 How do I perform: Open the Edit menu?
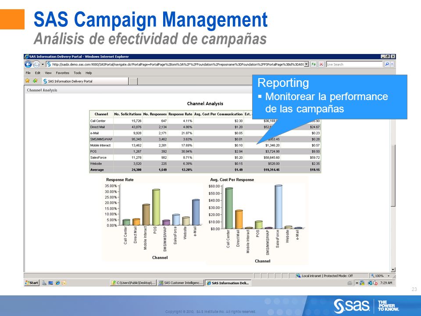38,73
